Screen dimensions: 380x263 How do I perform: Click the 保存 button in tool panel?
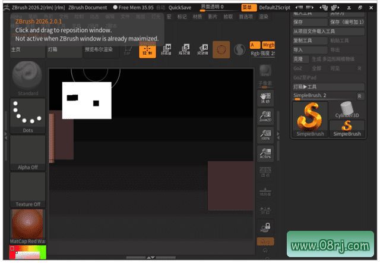click(x=310, y=22)
